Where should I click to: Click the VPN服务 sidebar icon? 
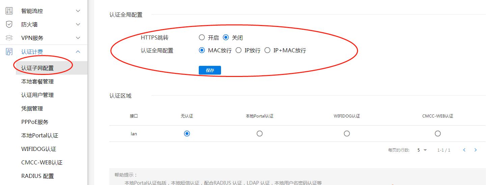tap(9, 38)
